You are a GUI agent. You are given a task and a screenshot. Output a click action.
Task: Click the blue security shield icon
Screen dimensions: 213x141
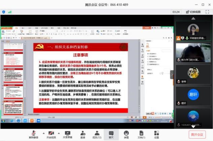pyautogui.click(x=4, y=12)
